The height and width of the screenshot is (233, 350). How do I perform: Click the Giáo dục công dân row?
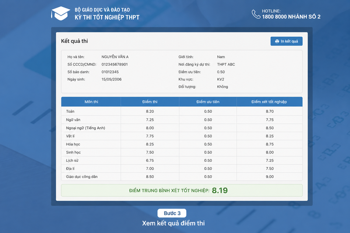click(182, 177)
